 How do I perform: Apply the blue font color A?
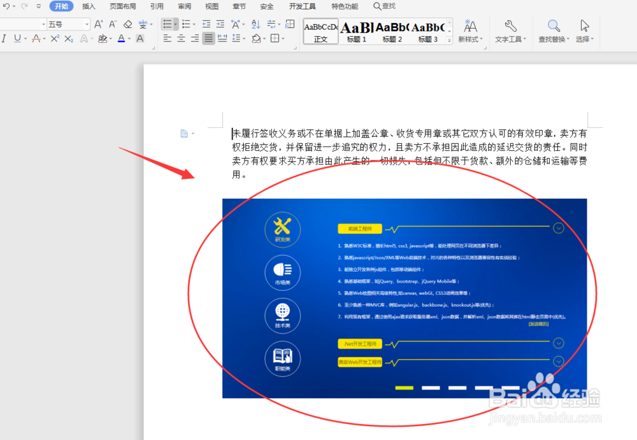(x=121, y=39)
